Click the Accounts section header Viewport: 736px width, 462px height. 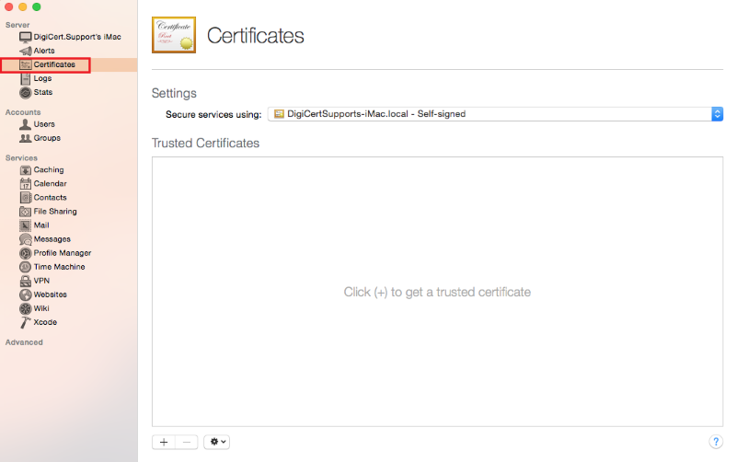(x=23, y=112)
